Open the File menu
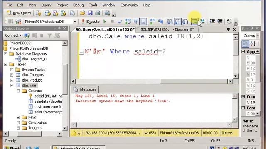Image resolution: width=266 pixels, height=149 pixels. coord(9,5)
